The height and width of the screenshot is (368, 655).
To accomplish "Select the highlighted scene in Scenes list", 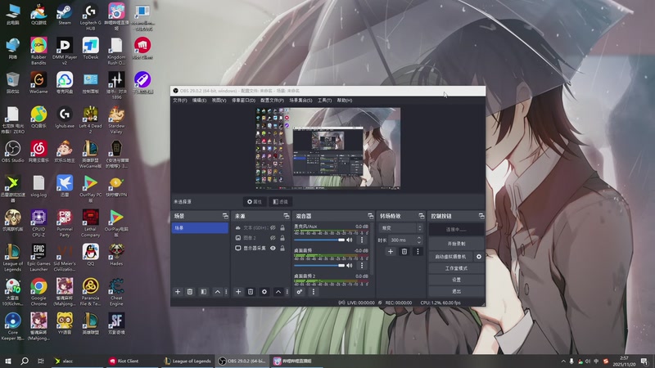I will click(200, 228).
